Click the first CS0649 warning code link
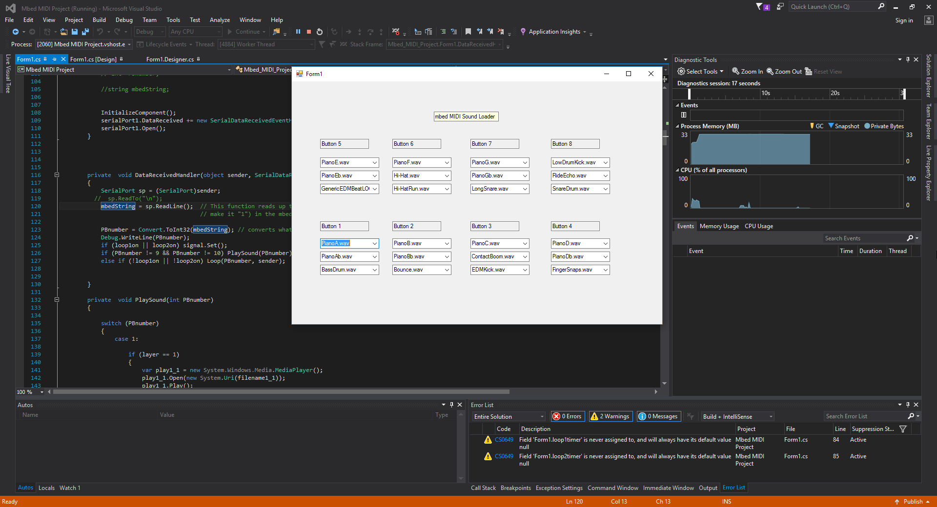The width and height of the screenshot is (937, 507). click(504, 440)
